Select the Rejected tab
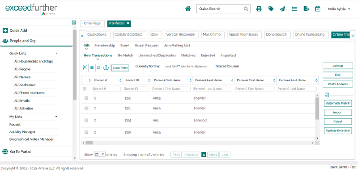The image size is (358, 172). click(208, 55)
